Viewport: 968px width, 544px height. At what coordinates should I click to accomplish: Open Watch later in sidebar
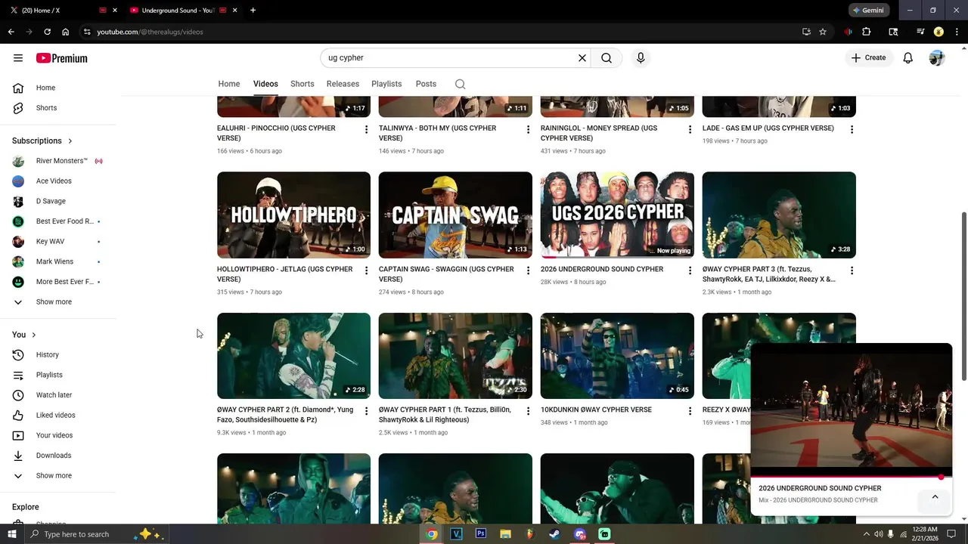pyautogui.click(x=54, y=395)
